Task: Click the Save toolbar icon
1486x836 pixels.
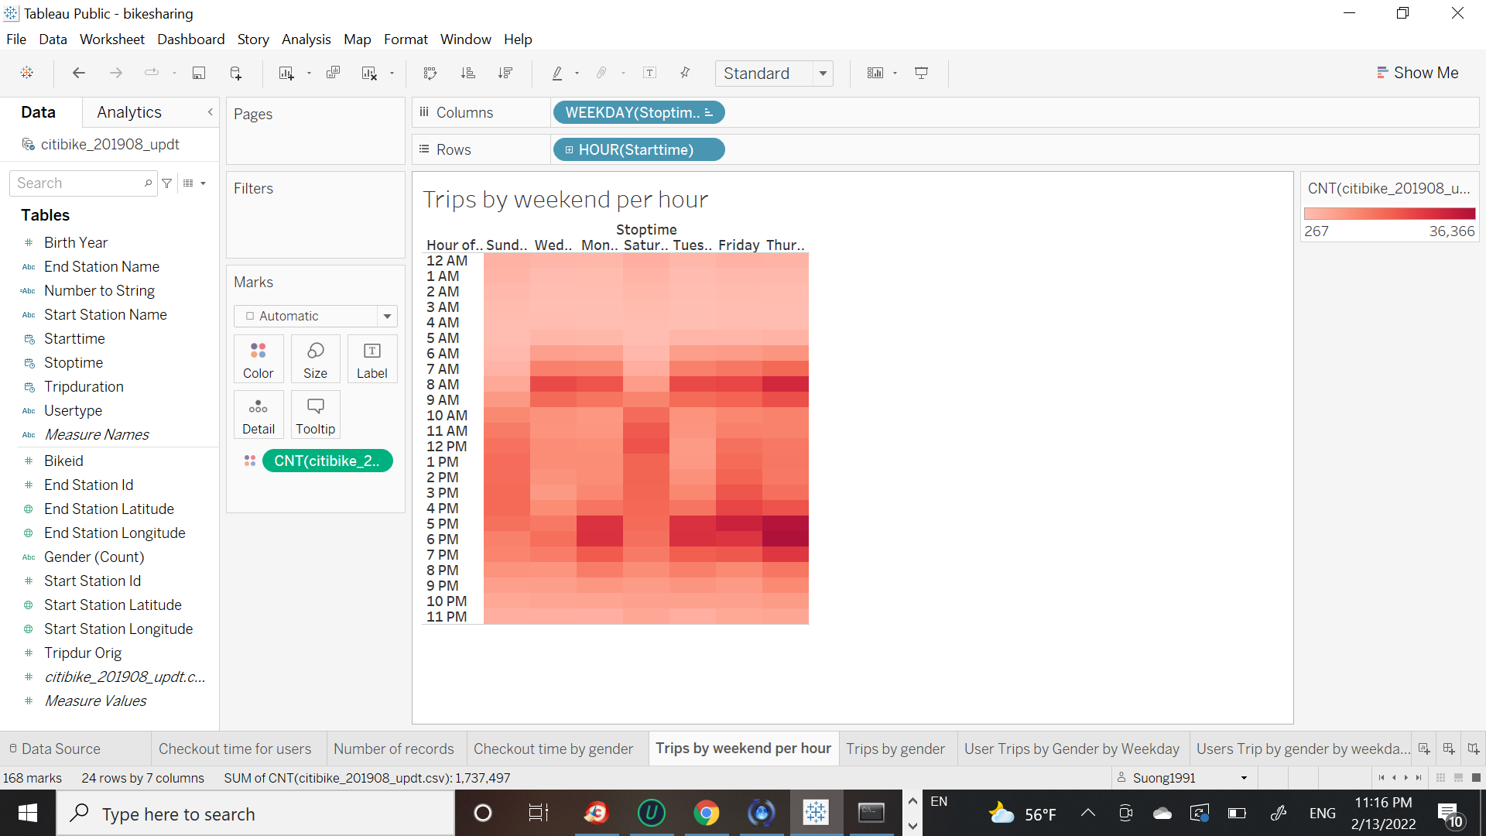Action: pos(199,73)
